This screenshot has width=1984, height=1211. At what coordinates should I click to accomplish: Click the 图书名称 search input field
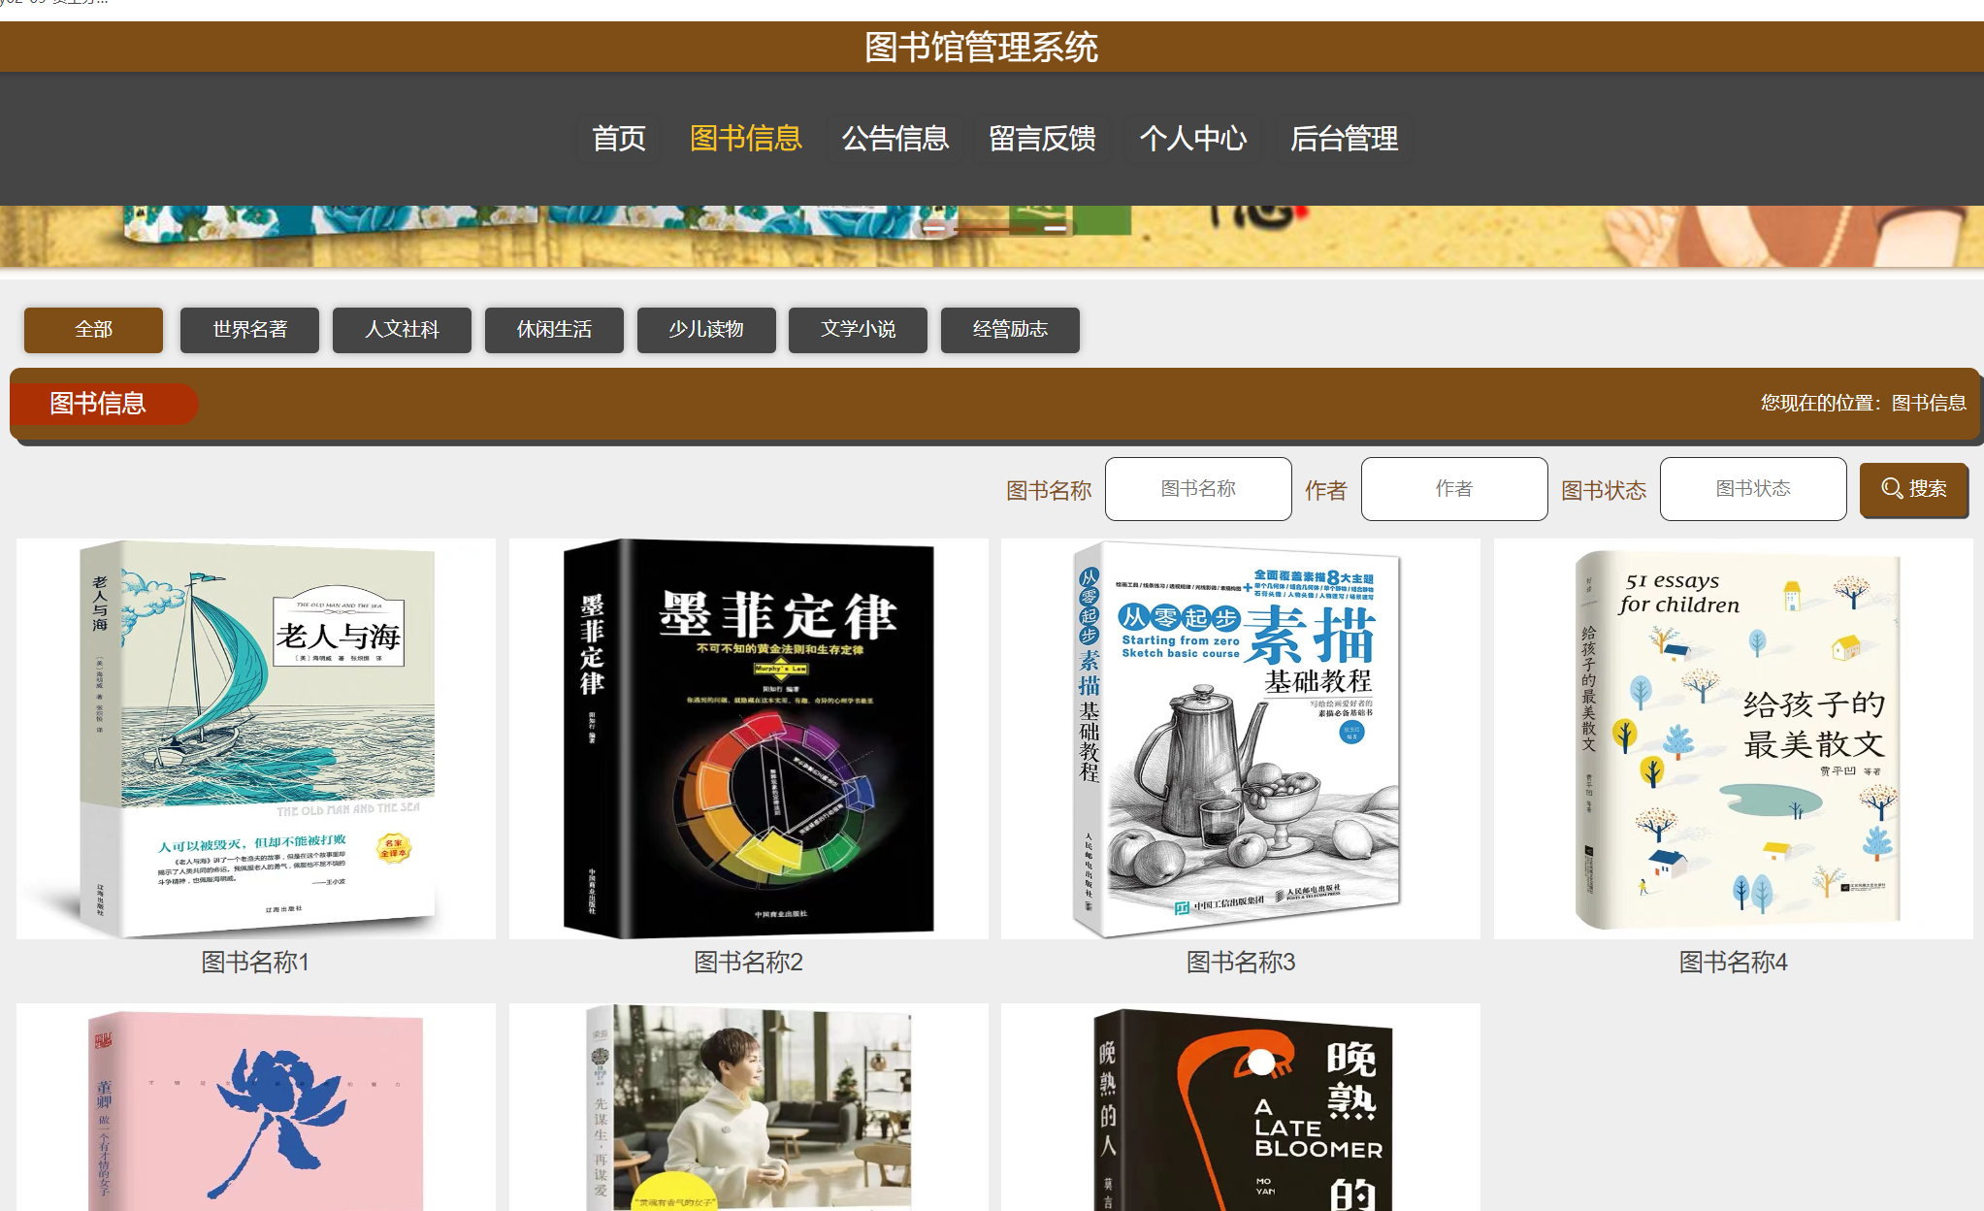[x=1198, y=489]
